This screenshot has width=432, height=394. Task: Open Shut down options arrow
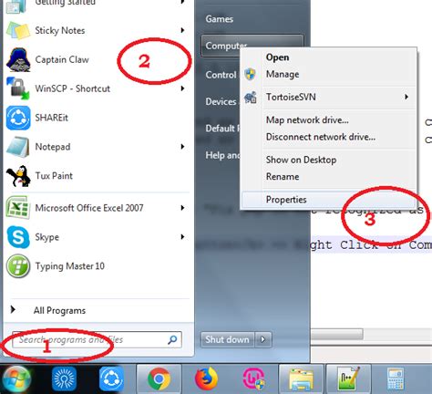(x=263, y=339)
